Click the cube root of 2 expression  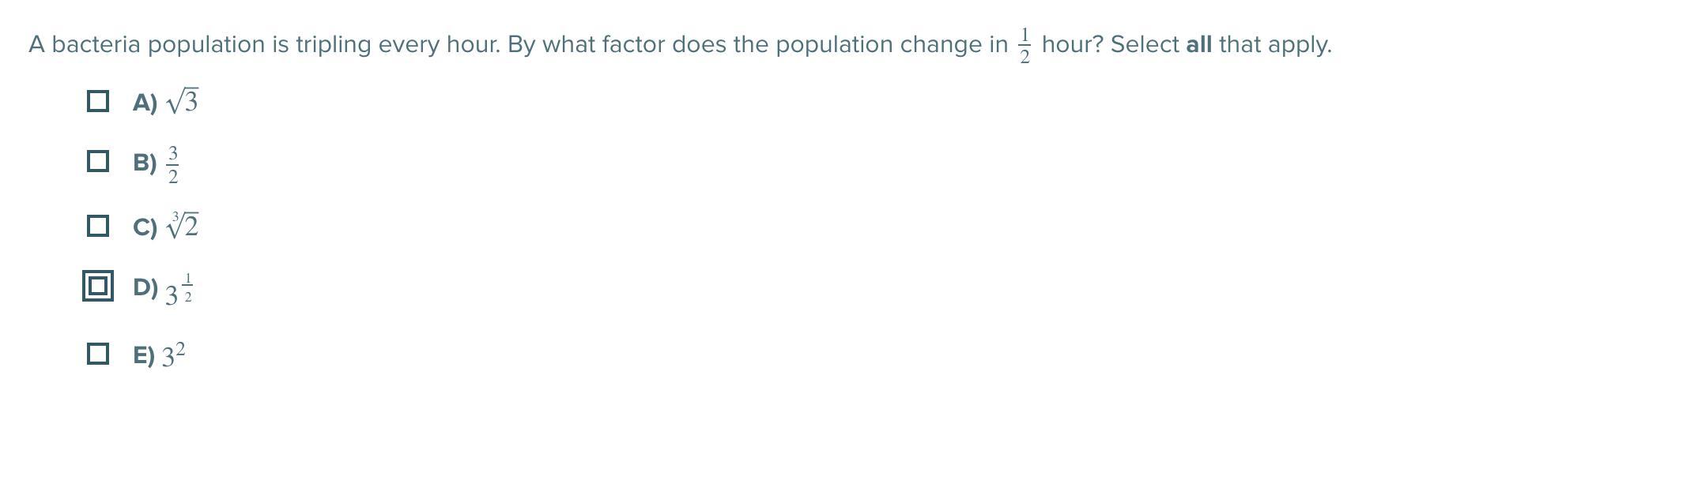click(183, 225)
